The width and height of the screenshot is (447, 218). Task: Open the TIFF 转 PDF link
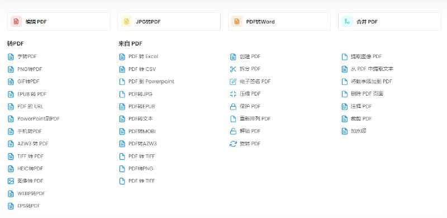click(31, 156)
